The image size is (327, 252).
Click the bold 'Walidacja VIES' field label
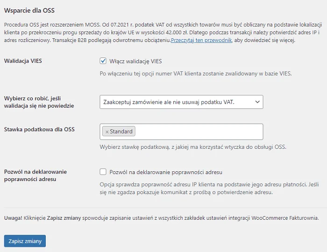coord(23,61)
